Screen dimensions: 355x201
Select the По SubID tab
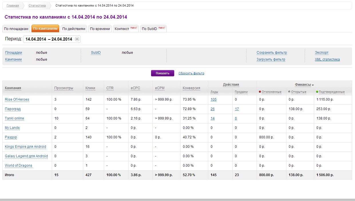[153, 29]
